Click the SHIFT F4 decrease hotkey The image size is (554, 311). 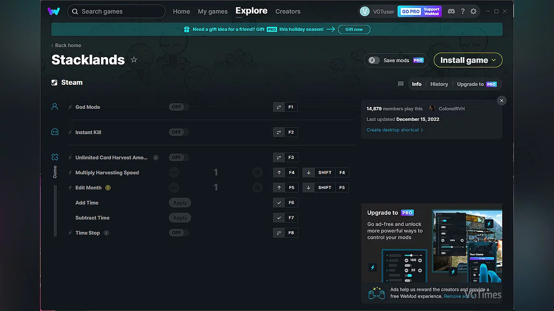point(326,173)
